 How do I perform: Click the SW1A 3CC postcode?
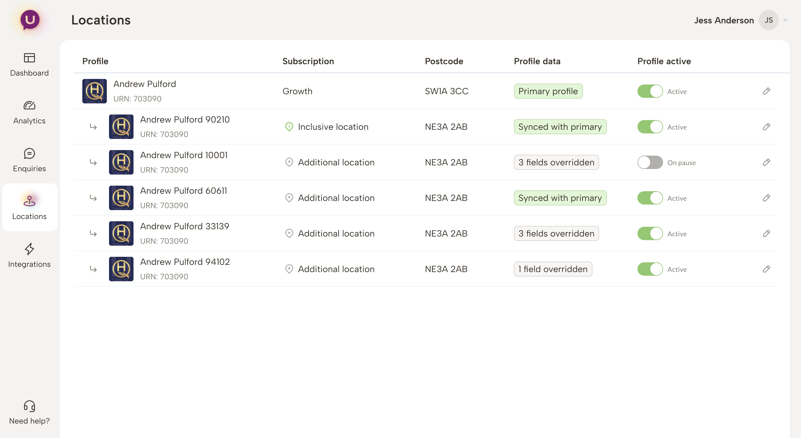coord(446,91)
